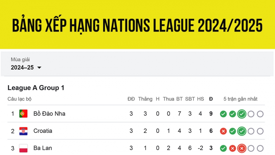Click the Poland flag icon
Image resolution: width=275 pixels, height=155 pixels.
point(23,148)
